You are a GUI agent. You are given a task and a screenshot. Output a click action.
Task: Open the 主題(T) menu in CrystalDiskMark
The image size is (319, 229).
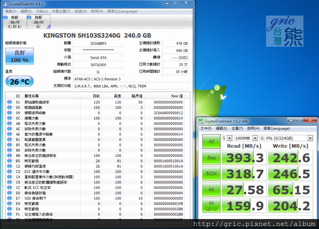(x=237, y=128)
